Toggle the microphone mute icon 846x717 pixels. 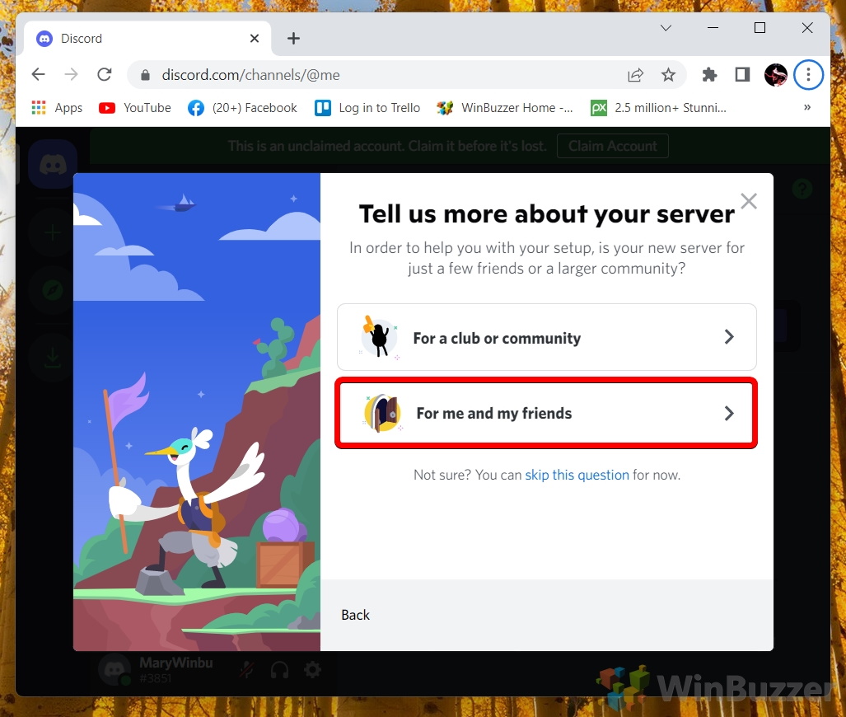coord(246,670)
